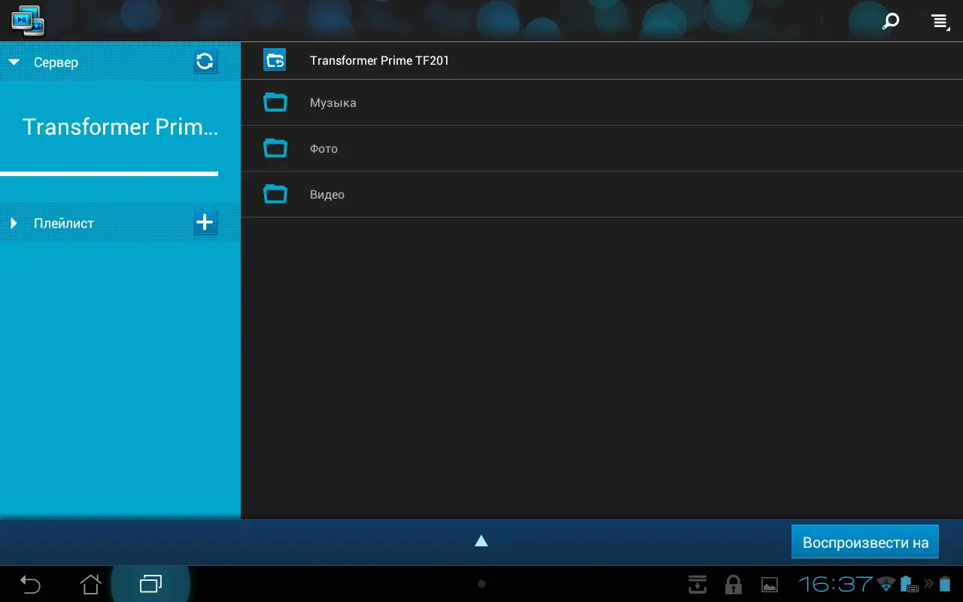
Task: Tap the lock notification icon
Action: pyautogui.click(x=733, y=585)
